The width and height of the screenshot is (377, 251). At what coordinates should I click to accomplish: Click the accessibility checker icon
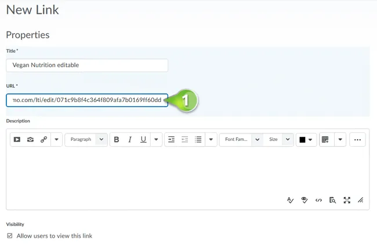[x=304, y=200]
